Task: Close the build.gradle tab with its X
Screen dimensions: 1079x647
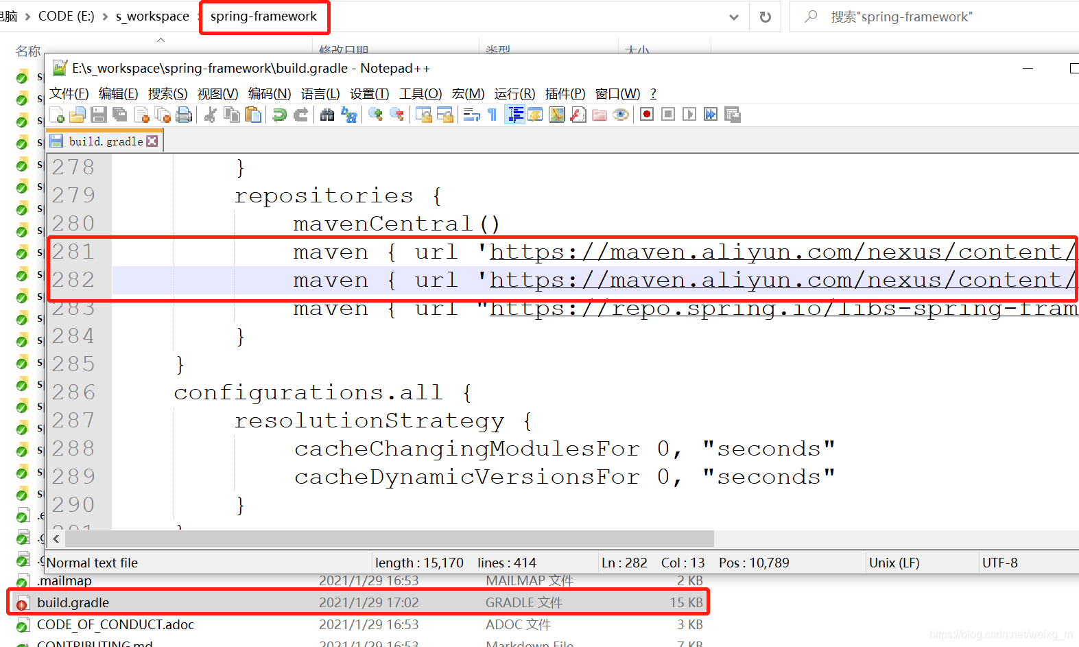Action: click(152, 141)
